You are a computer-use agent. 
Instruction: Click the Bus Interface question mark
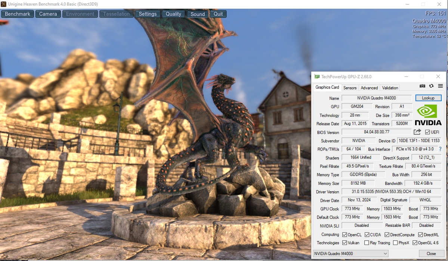440,149
